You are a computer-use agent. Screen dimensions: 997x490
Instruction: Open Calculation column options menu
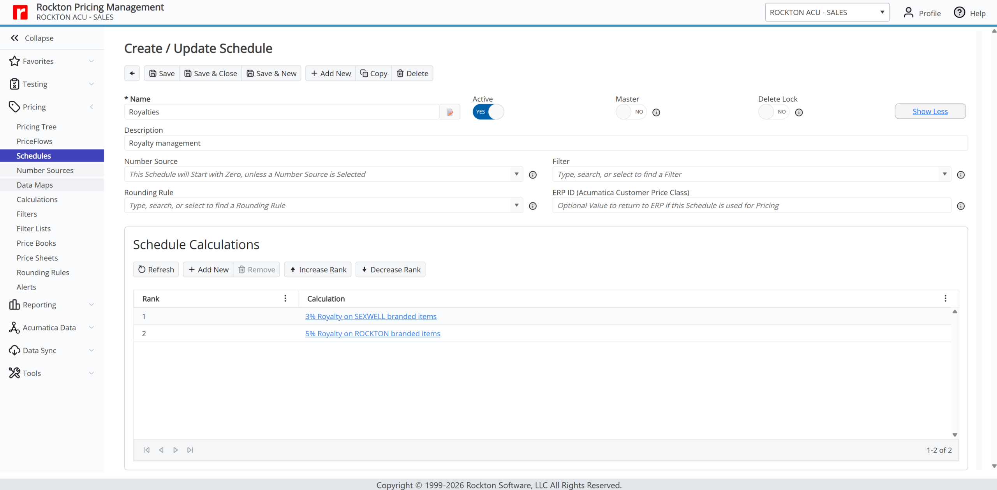[x=945, y=298]
